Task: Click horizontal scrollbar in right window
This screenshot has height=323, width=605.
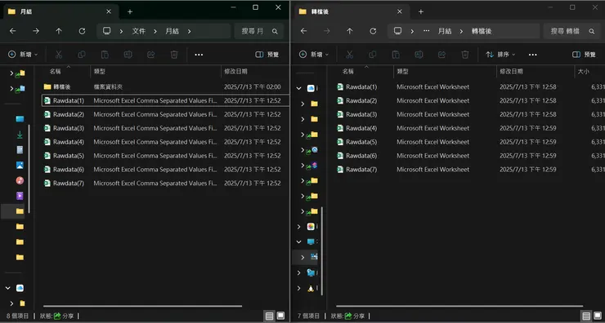Action: point(459,307)
